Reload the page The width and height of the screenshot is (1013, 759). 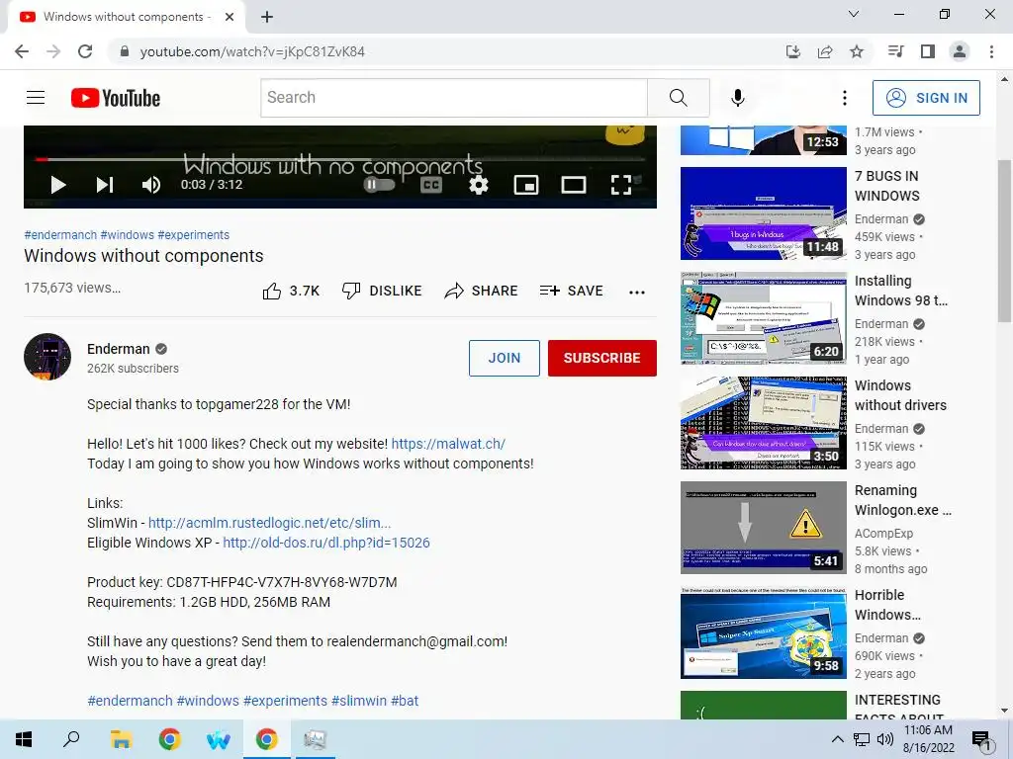85,51
